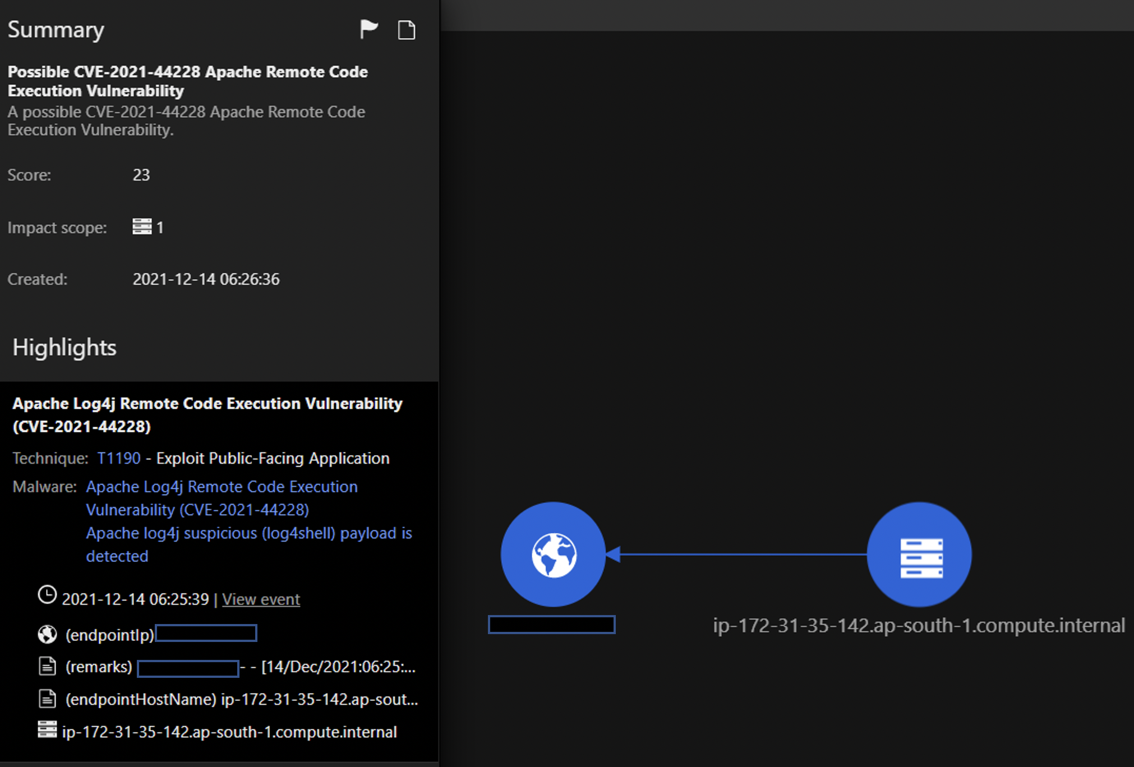Click the document icon beside the flag
Image resolution: width=1134 pixels, height=767 pixels.
click(x=406, y=30)
